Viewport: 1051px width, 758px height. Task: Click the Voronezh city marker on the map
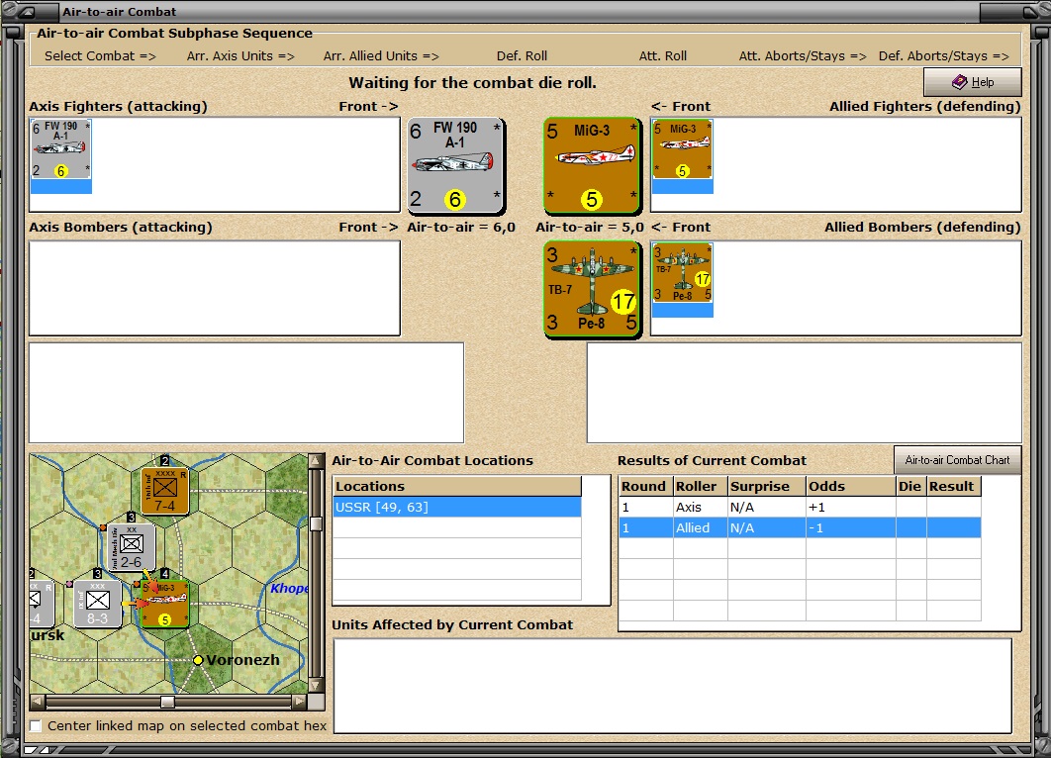[198, 660]
